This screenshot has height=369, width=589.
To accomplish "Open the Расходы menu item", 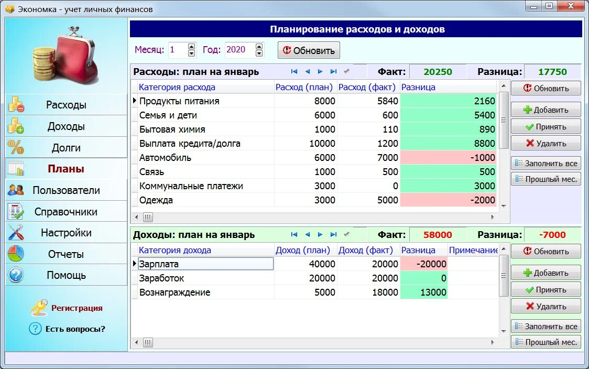I will pyautogui.click(x=66, y=104).
